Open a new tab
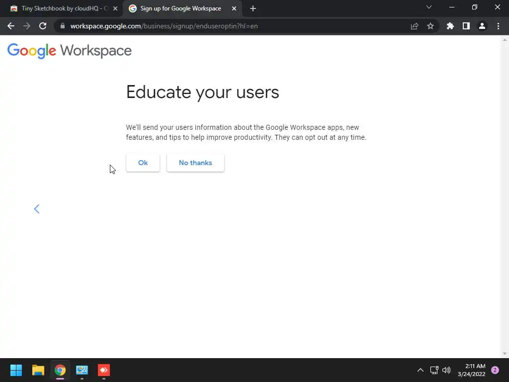Image resolution: width=509 pixels, height=382 pixels. point(253,9)
